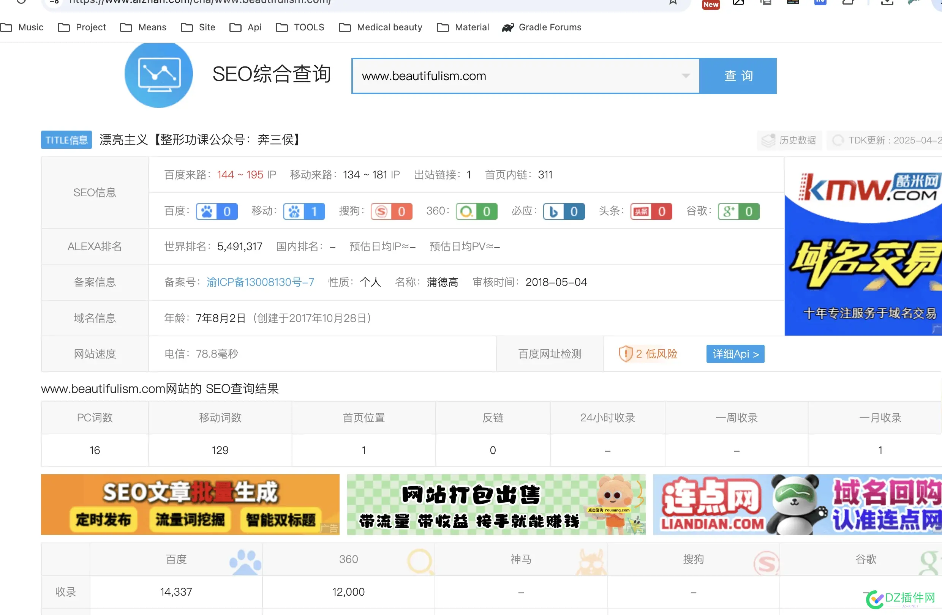The image size is (942, 615).
Task: Open the SEO文章批量生成 banner ad
Action: (x=190, y=504)
